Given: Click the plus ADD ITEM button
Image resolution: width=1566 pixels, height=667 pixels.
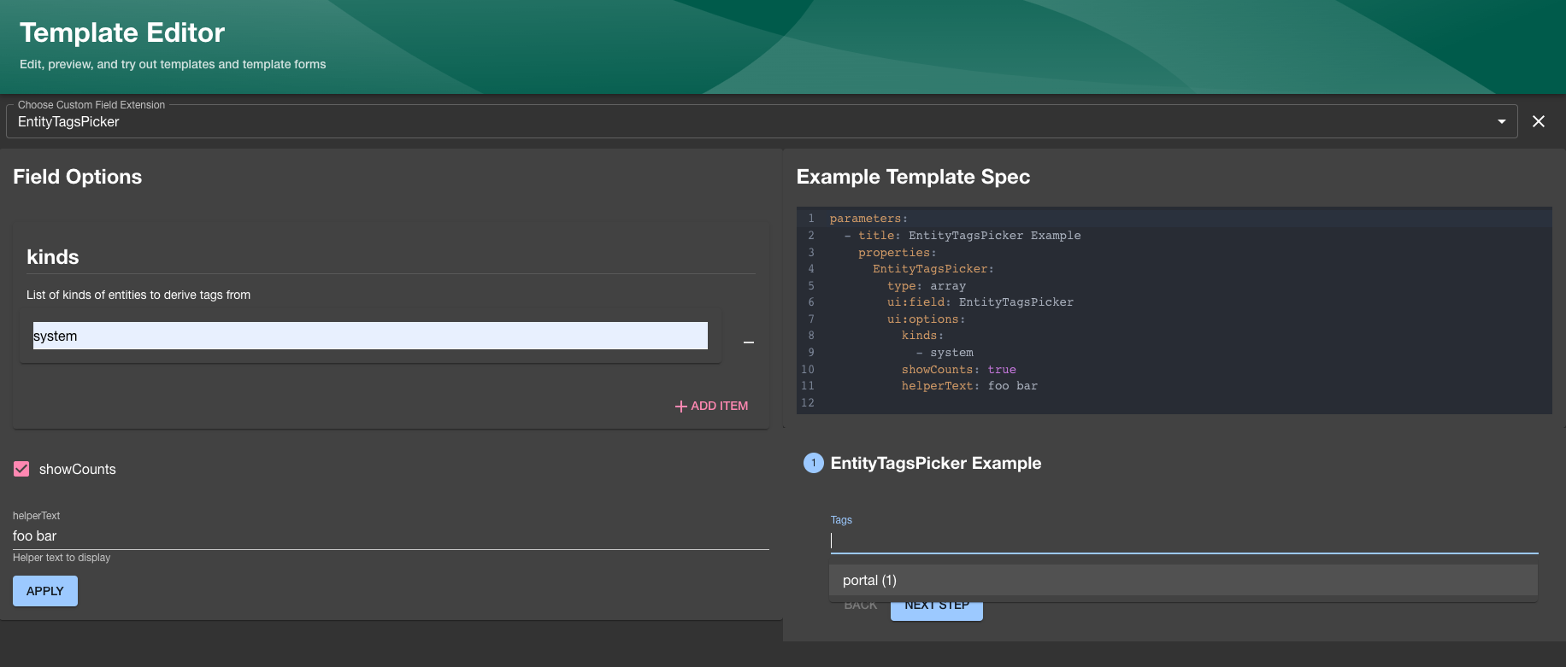Looking at the screenshot, I should 711,406.
